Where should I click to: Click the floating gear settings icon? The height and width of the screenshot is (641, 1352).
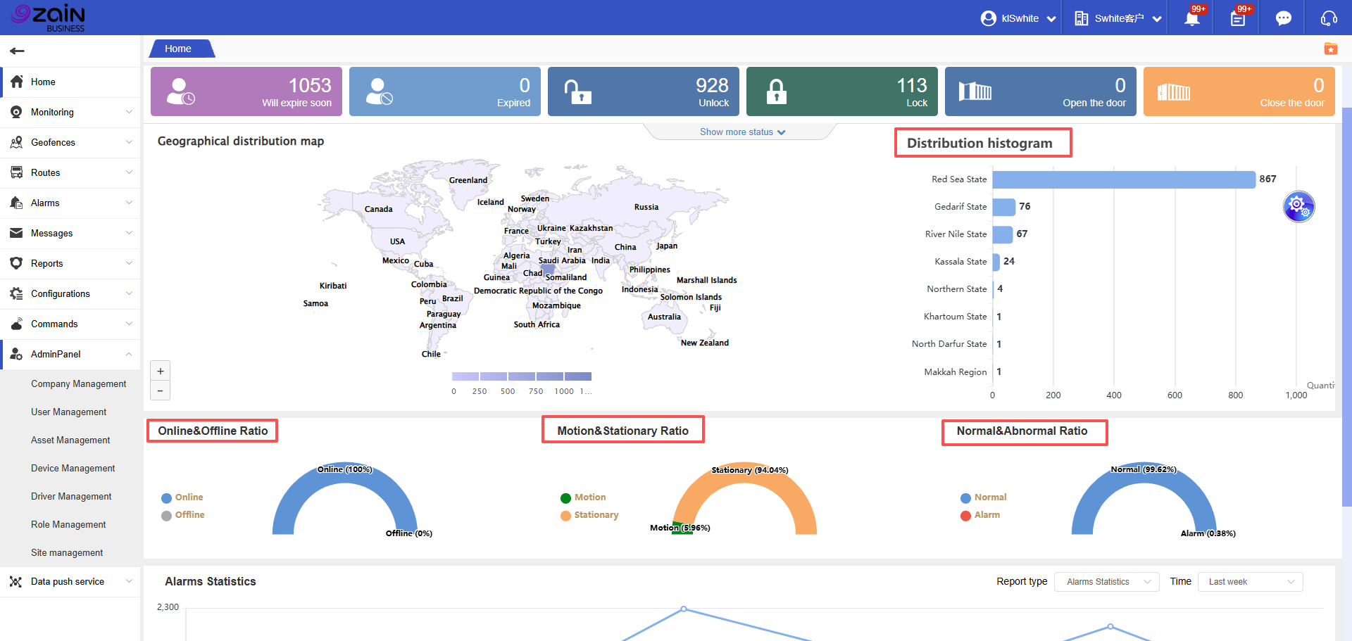coord(1298,207)
